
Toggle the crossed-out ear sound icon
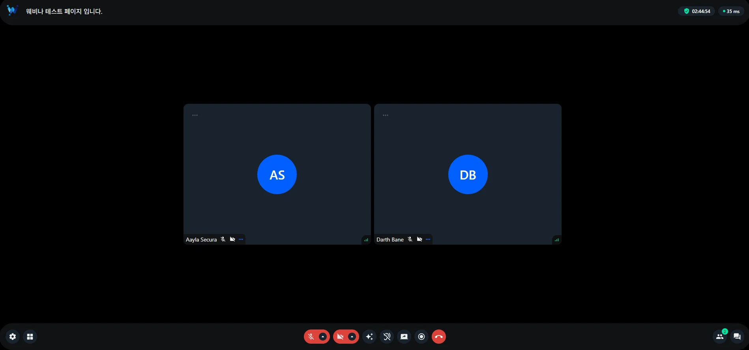coord(387,337)
